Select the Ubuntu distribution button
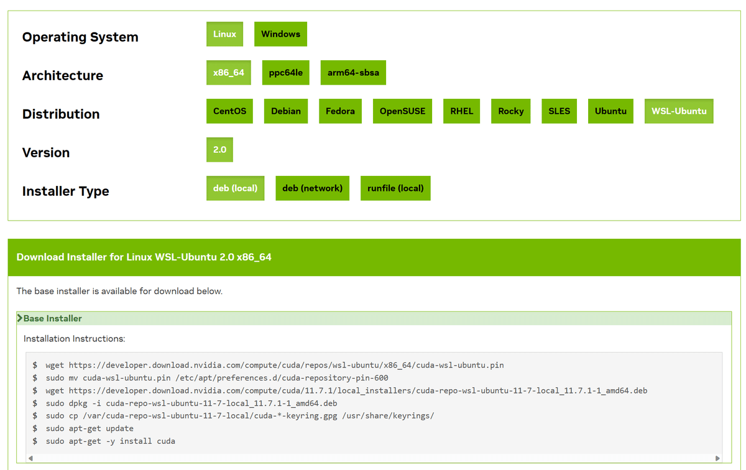Image resolution: width=746 pixels, height=470 pixels. click(x=610, y=111)
